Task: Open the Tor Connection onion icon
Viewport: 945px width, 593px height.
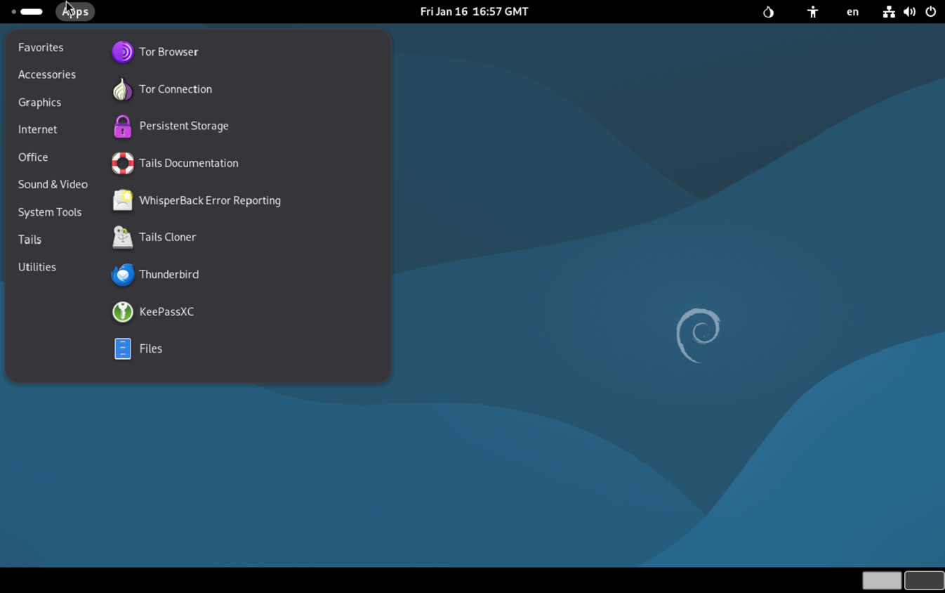Action: click(x=123, y=89)
